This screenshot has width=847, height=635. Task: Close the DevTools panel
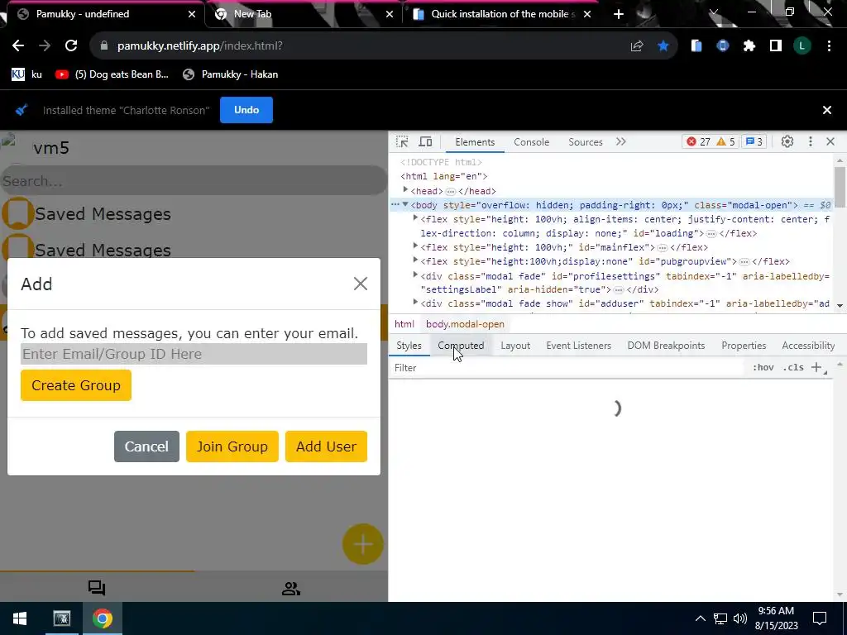pyautogui.click(x=830, y=141)
